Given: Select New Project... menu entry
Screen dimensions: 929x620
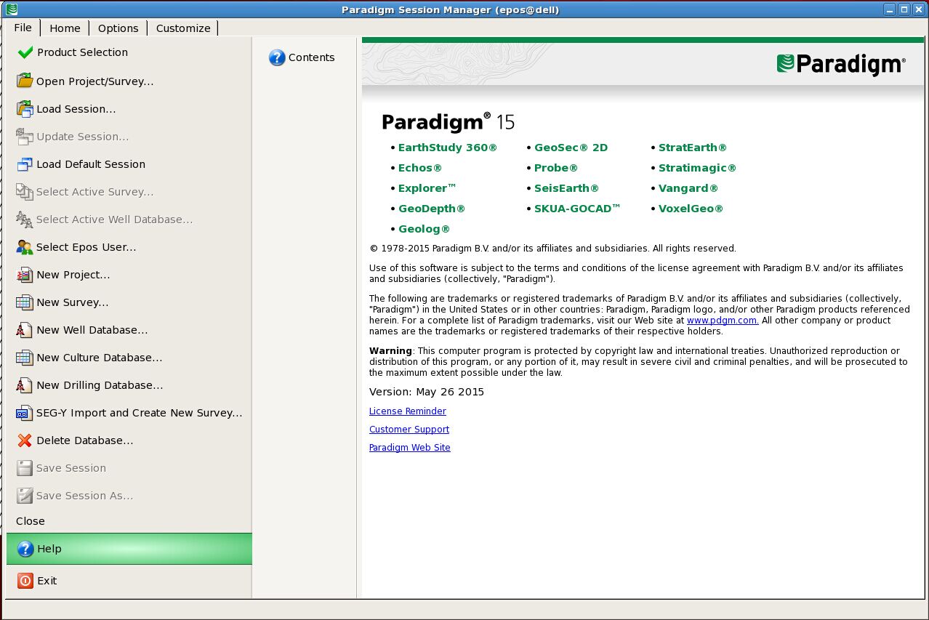Looking at the screenshot, I should tap(129, 275).
